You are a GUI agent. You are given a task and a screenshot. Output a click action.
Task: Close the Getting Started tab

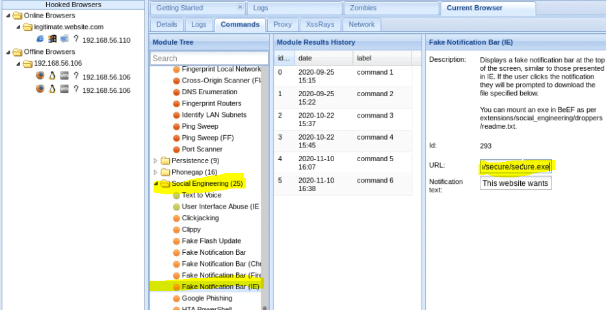coord(239,8)
